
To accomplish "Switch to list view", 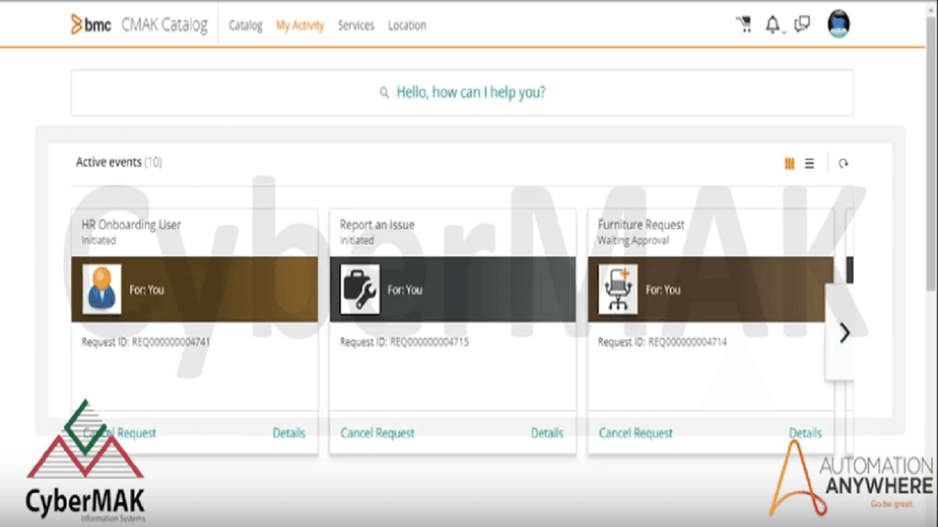I will tap(809, 164).
